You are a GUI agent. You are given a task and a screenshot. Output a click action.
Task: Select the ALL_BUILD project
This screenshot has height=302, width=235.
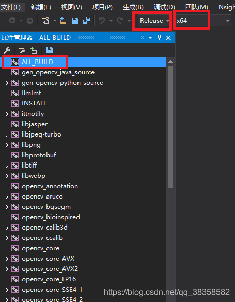tap(38, 62)
